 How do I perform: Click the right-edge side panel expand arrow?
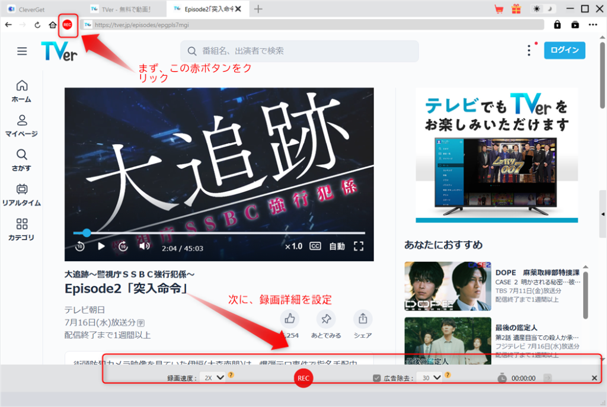pos(603,214)
